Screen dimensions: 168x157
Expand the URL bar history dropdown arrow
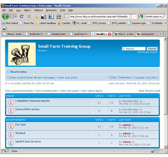pyautogui.click(x=135, y=16)
